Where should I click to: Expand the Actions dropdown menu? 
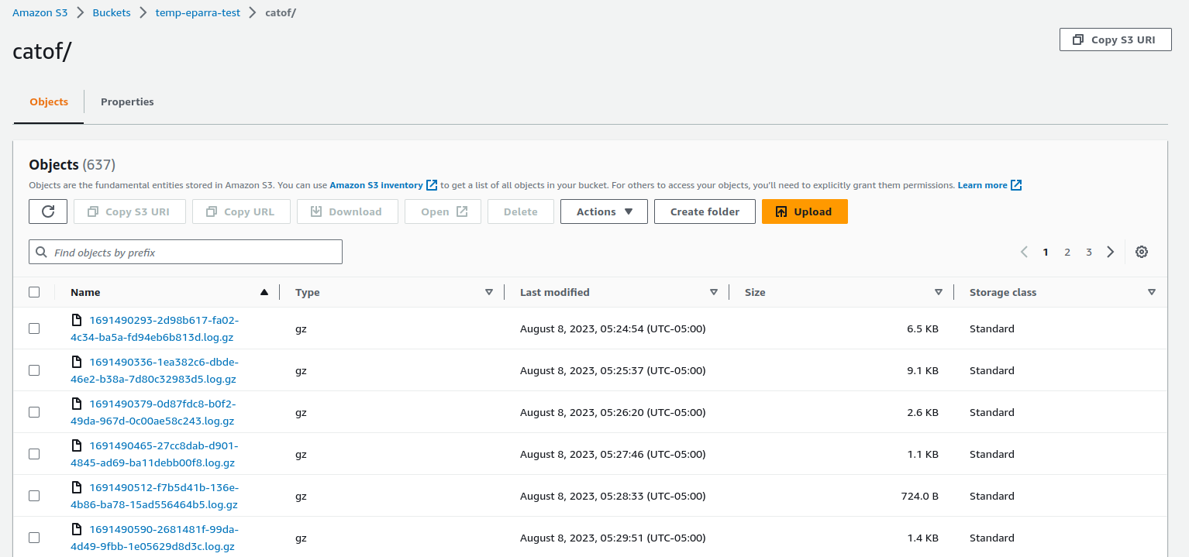click(x=604, y=211)
